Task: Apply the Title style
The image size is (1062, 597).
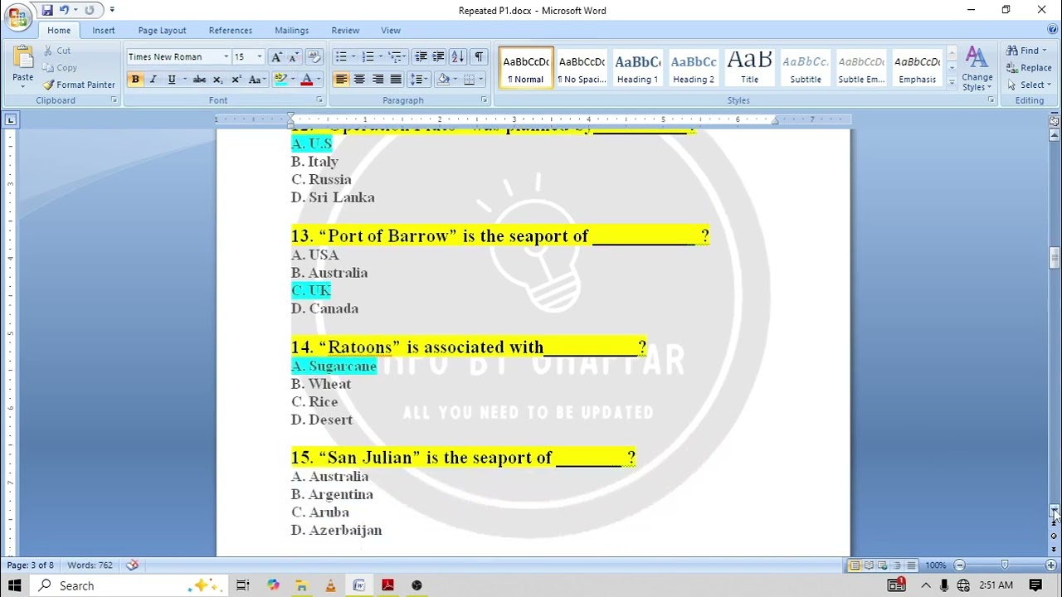Action: tap(749, 67)
